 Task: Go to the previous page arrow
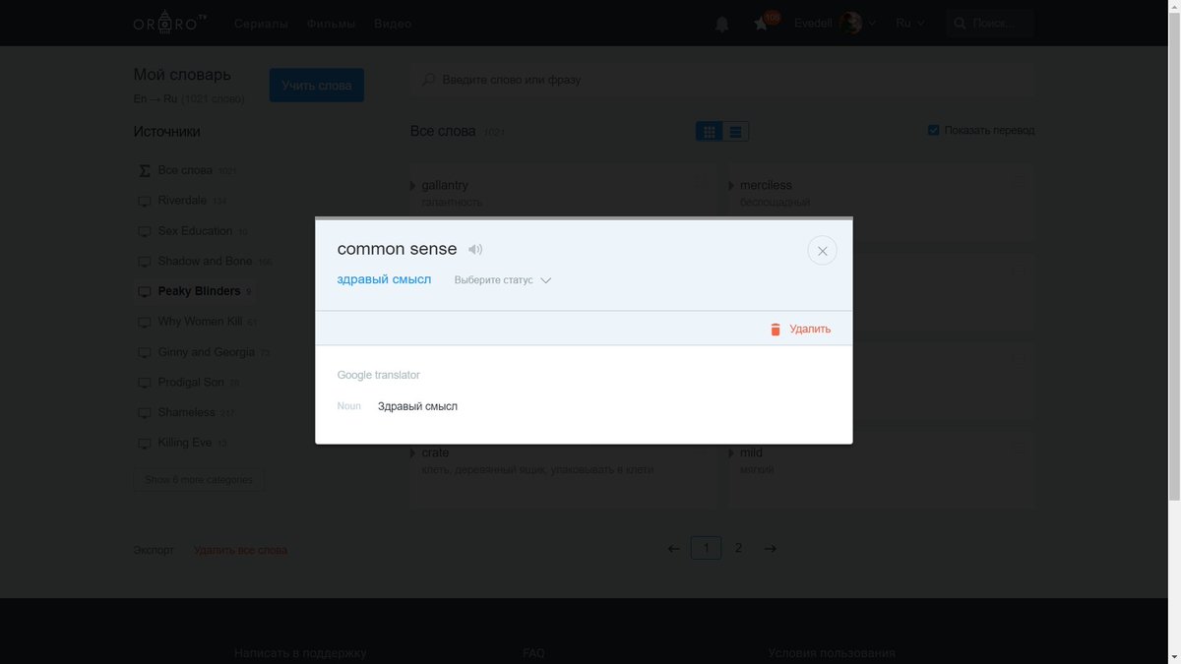[673, 549]
